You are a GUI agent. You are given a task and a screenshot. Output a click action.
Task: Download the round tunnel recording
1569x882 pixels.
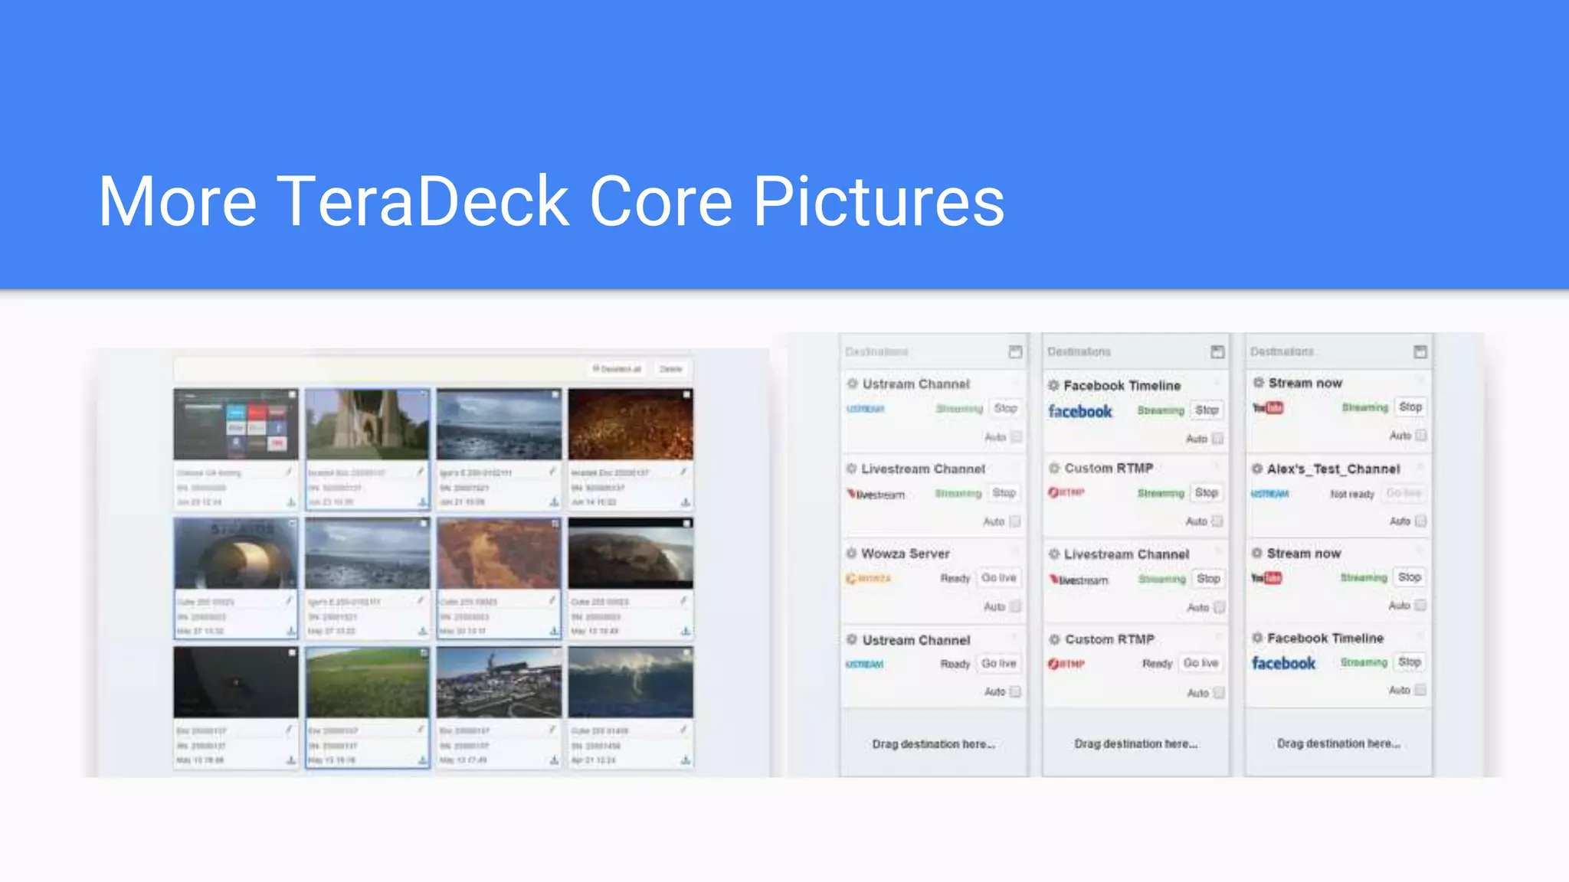(291, 631)
